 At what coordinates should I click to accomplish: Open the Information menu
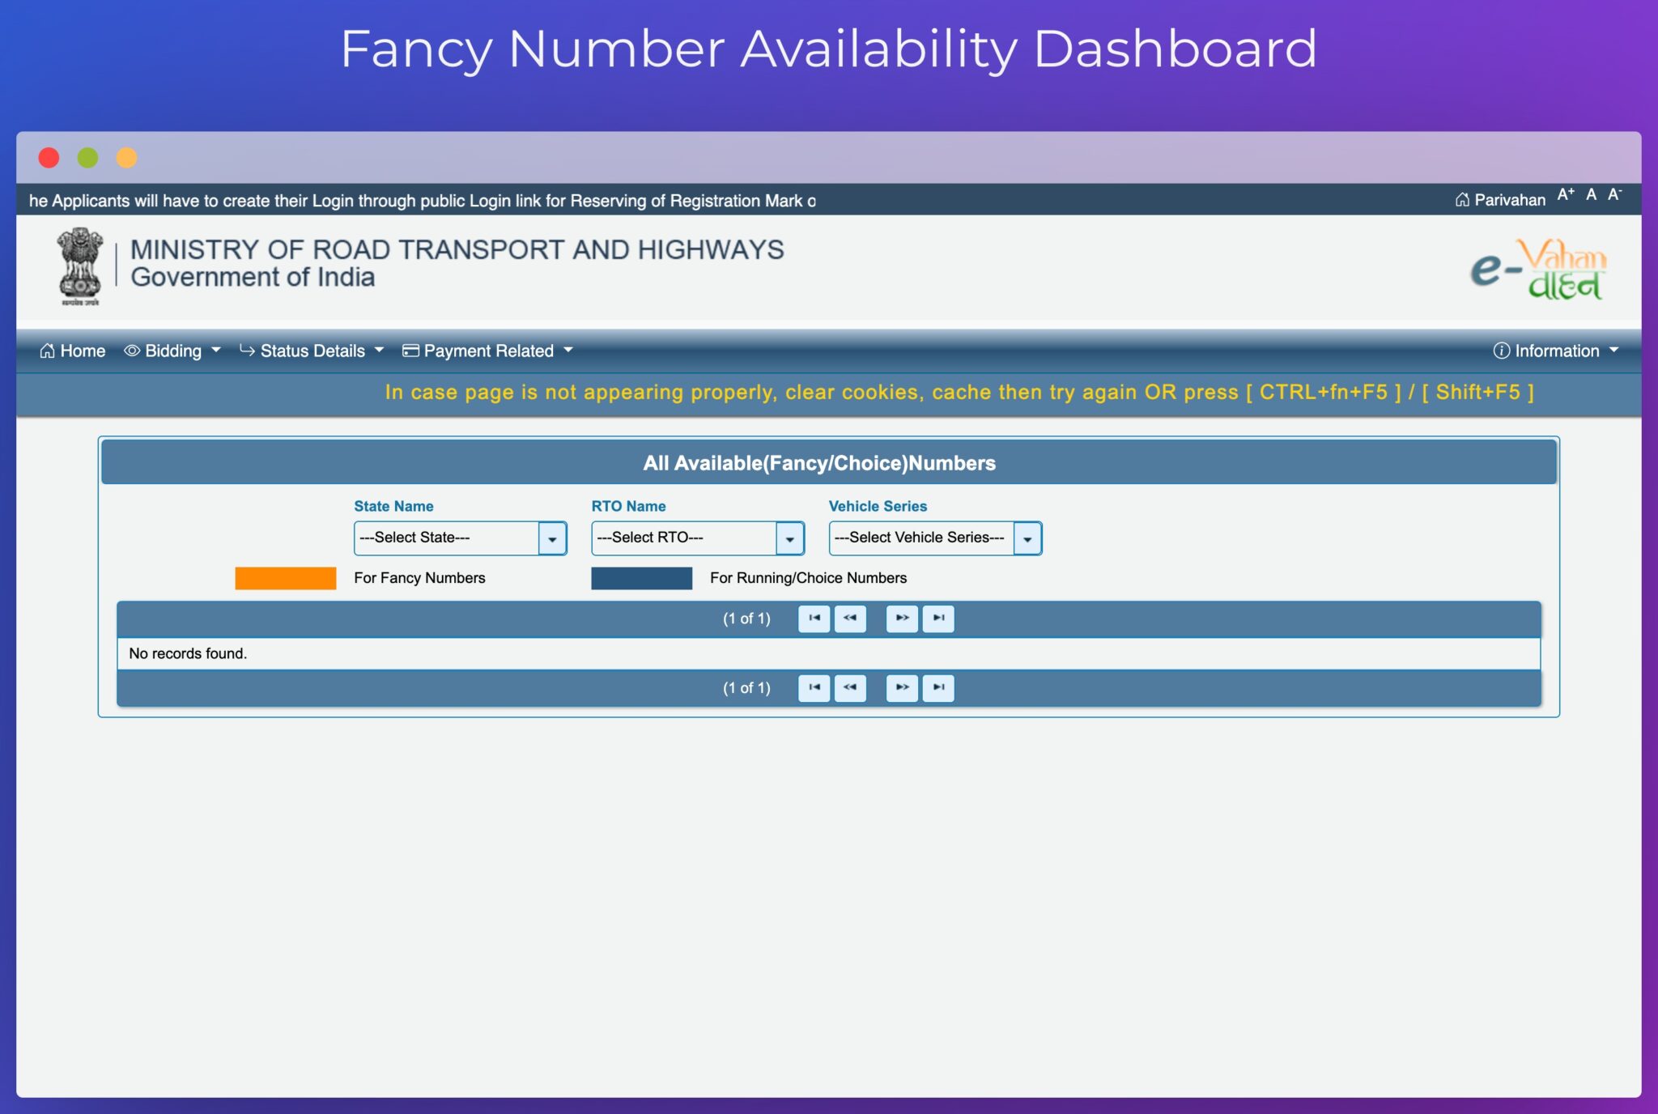[1554, 351]
